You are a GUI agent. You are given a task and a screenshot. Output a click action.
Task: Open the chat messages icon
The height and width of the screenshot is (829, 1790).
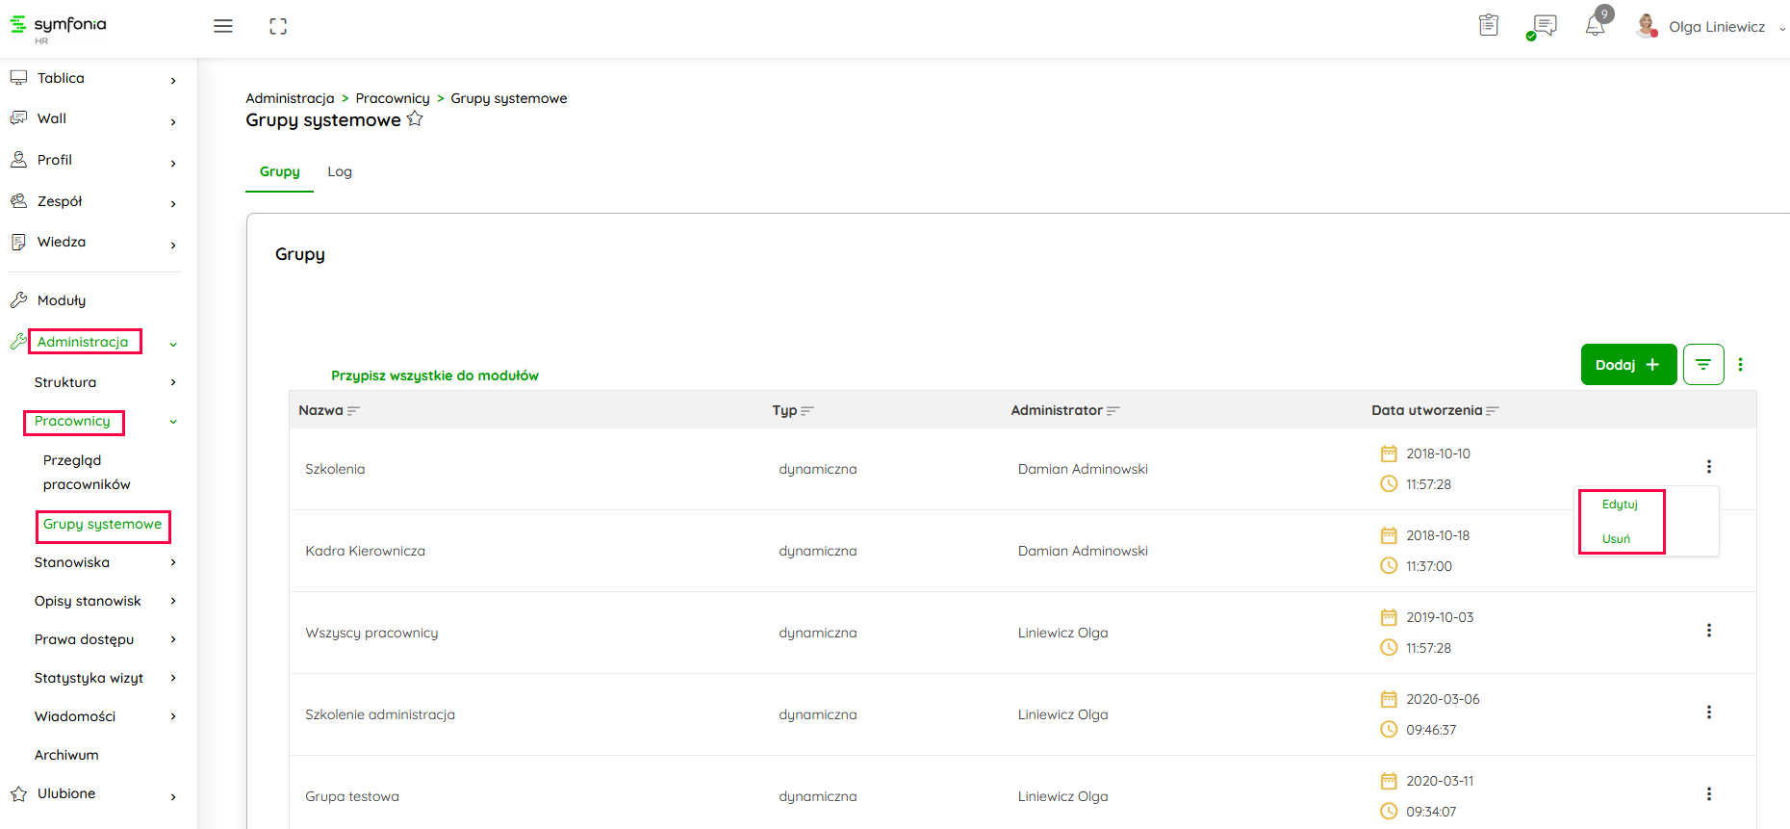(x=1545, y=26)
